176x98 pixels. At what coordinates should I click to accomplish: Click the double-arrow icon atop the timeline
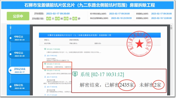pos(11,28)
